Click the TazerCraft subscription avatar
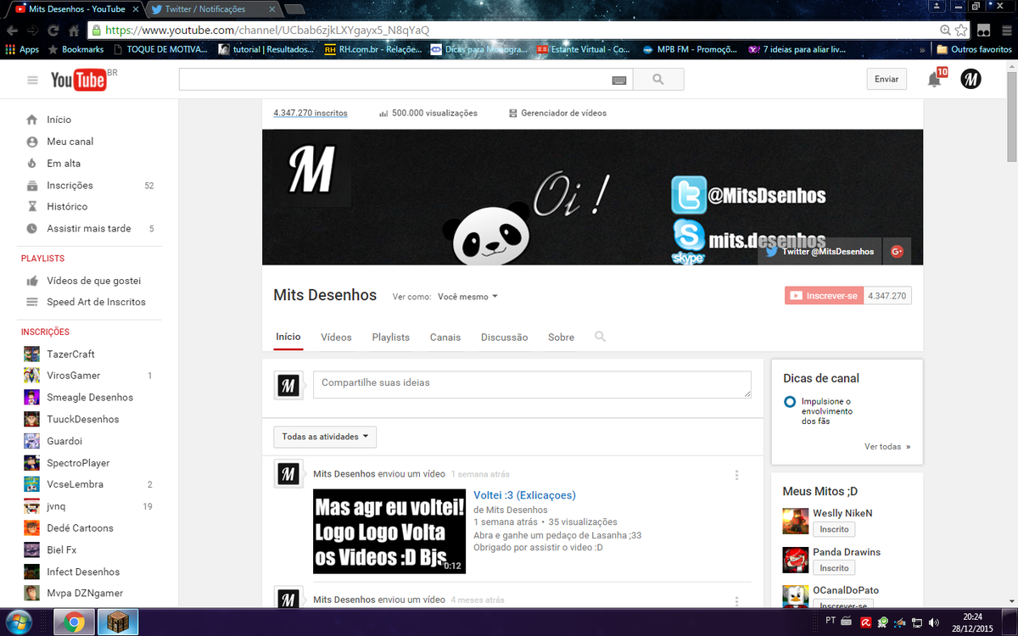The height and width of the screenshot is (636, 1018). [x=31, y=354]
